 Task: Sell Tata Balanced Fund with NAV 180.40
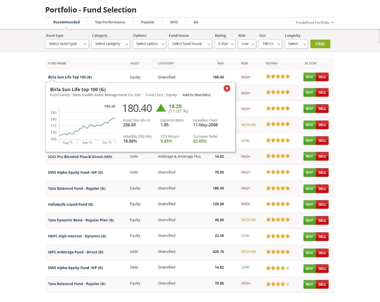pos(322,189)
